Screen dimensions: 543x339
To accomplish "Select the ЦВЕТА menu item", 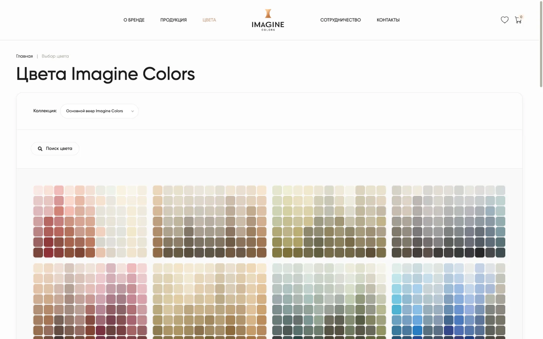I will 209,20.
